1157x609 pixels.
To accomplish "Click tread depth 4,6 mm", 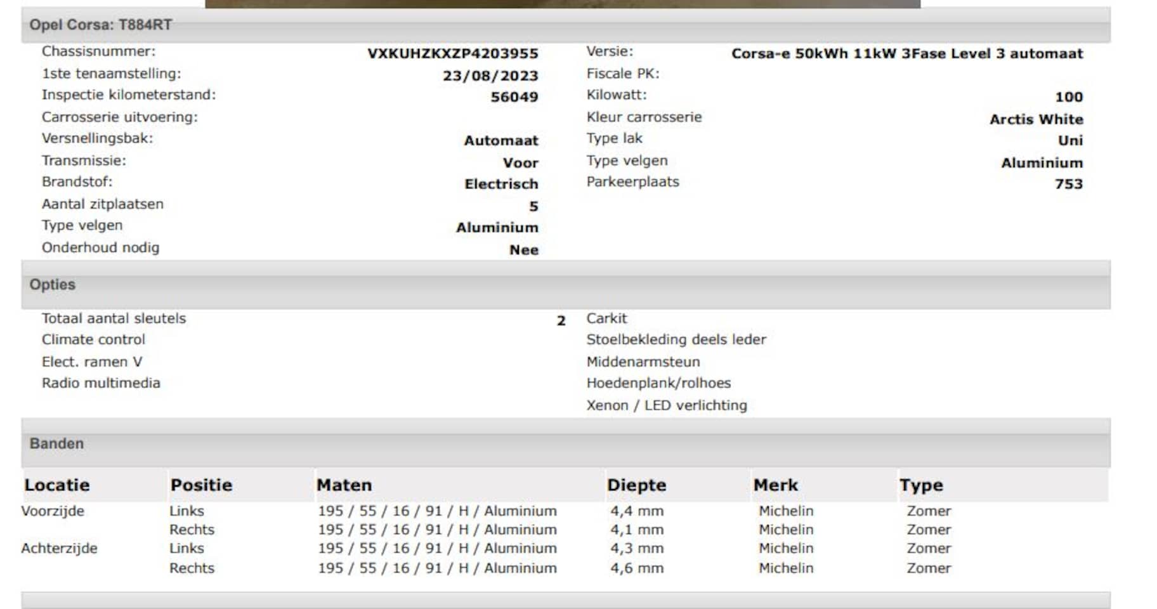I will click(637, 568).
